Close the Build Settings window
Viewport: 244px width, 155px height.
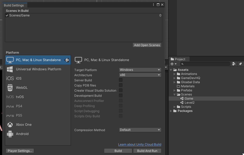[162, 5]
